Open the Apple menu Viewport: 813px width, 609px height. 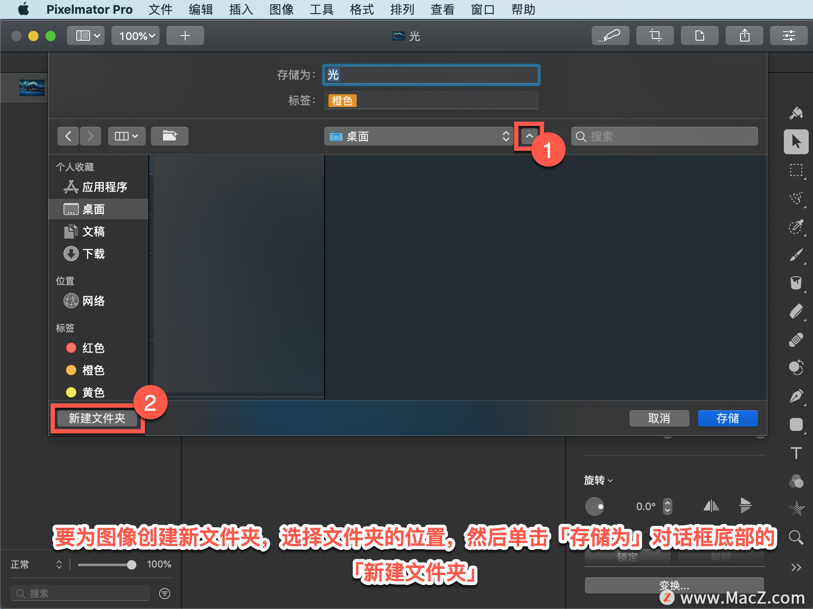coord(24,9)
